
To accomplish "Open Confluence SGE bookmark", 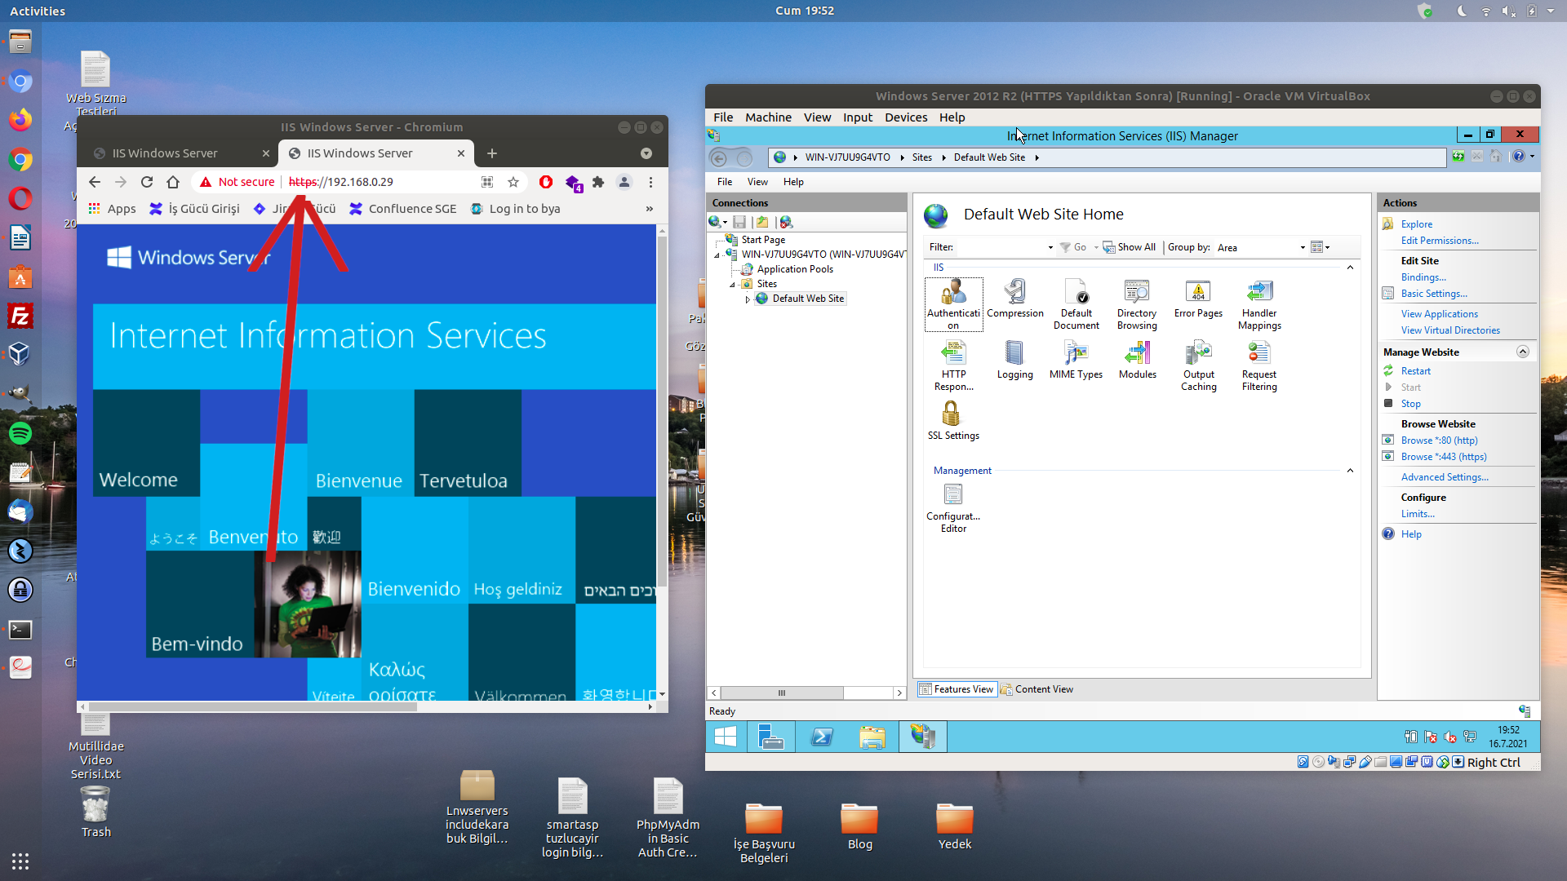I will [403, 209].
